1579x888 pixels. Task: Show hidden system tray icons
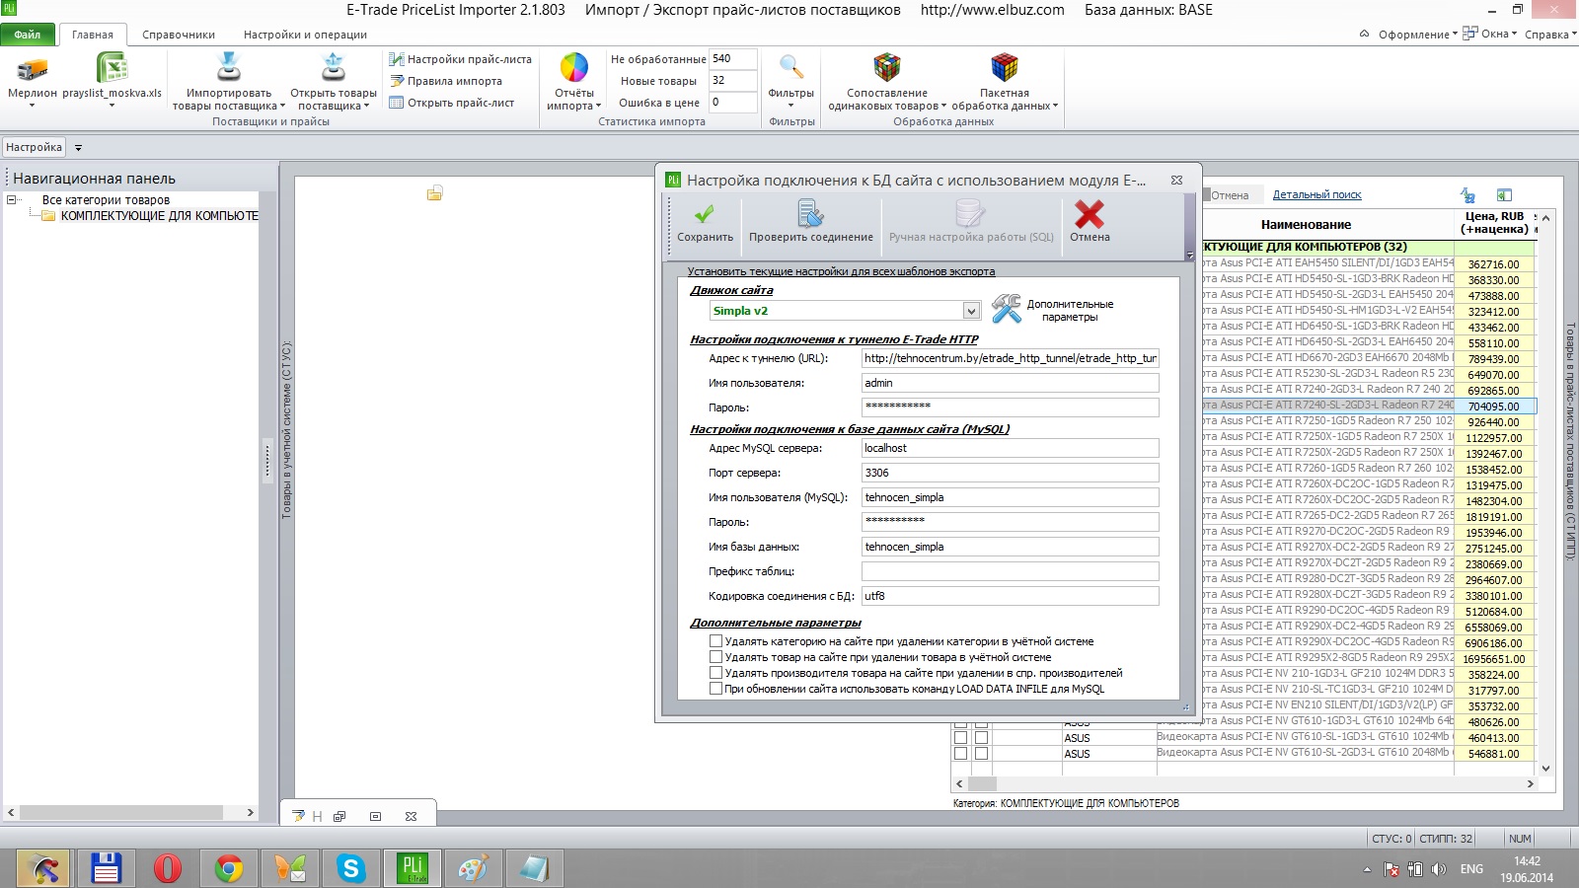tap(1367, 869)
